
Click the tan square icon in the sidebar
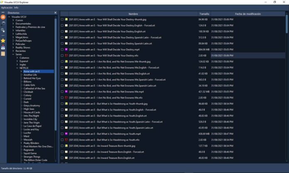coord(3,53)
